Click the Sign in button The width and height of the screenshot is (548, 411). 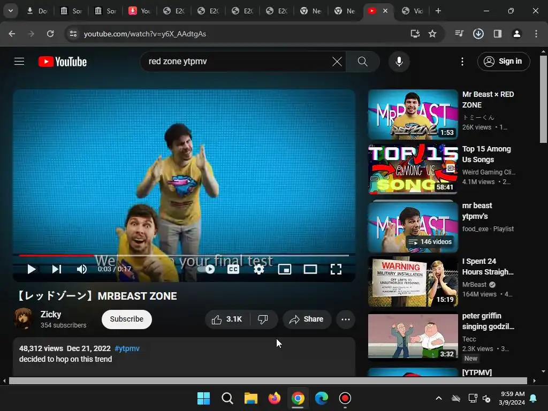point(504,62)
